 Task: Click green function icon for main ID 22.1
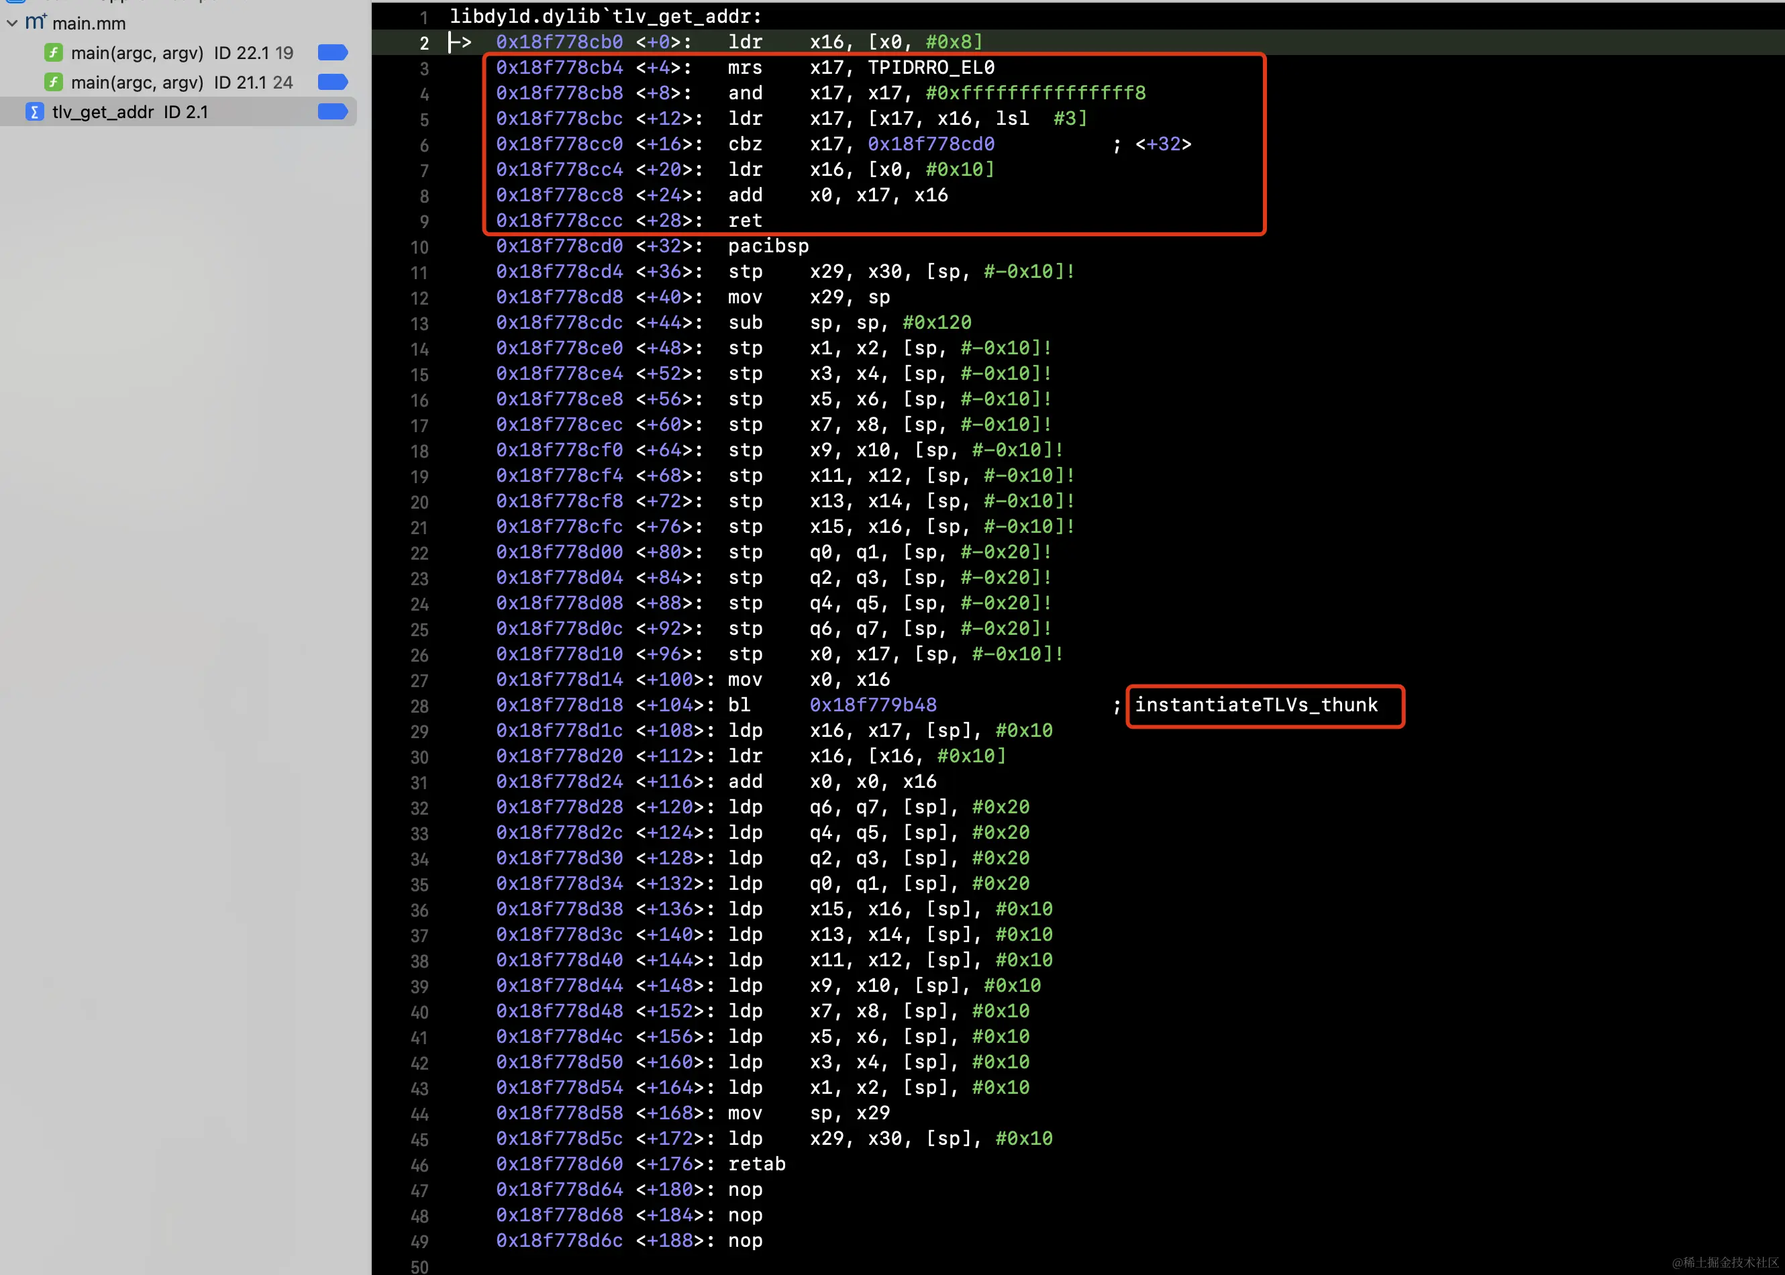pyautogui.click(x=54, y=52)
